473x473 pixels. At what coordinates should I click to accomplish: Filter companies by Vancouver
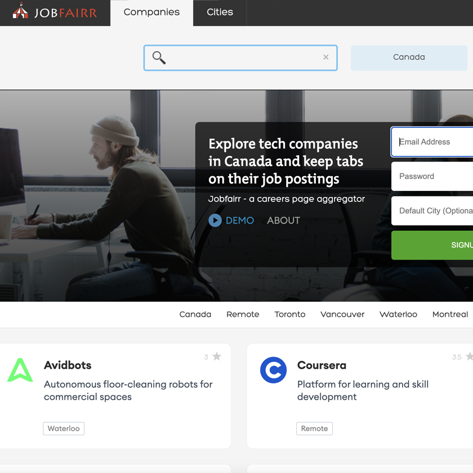(342, 314)
